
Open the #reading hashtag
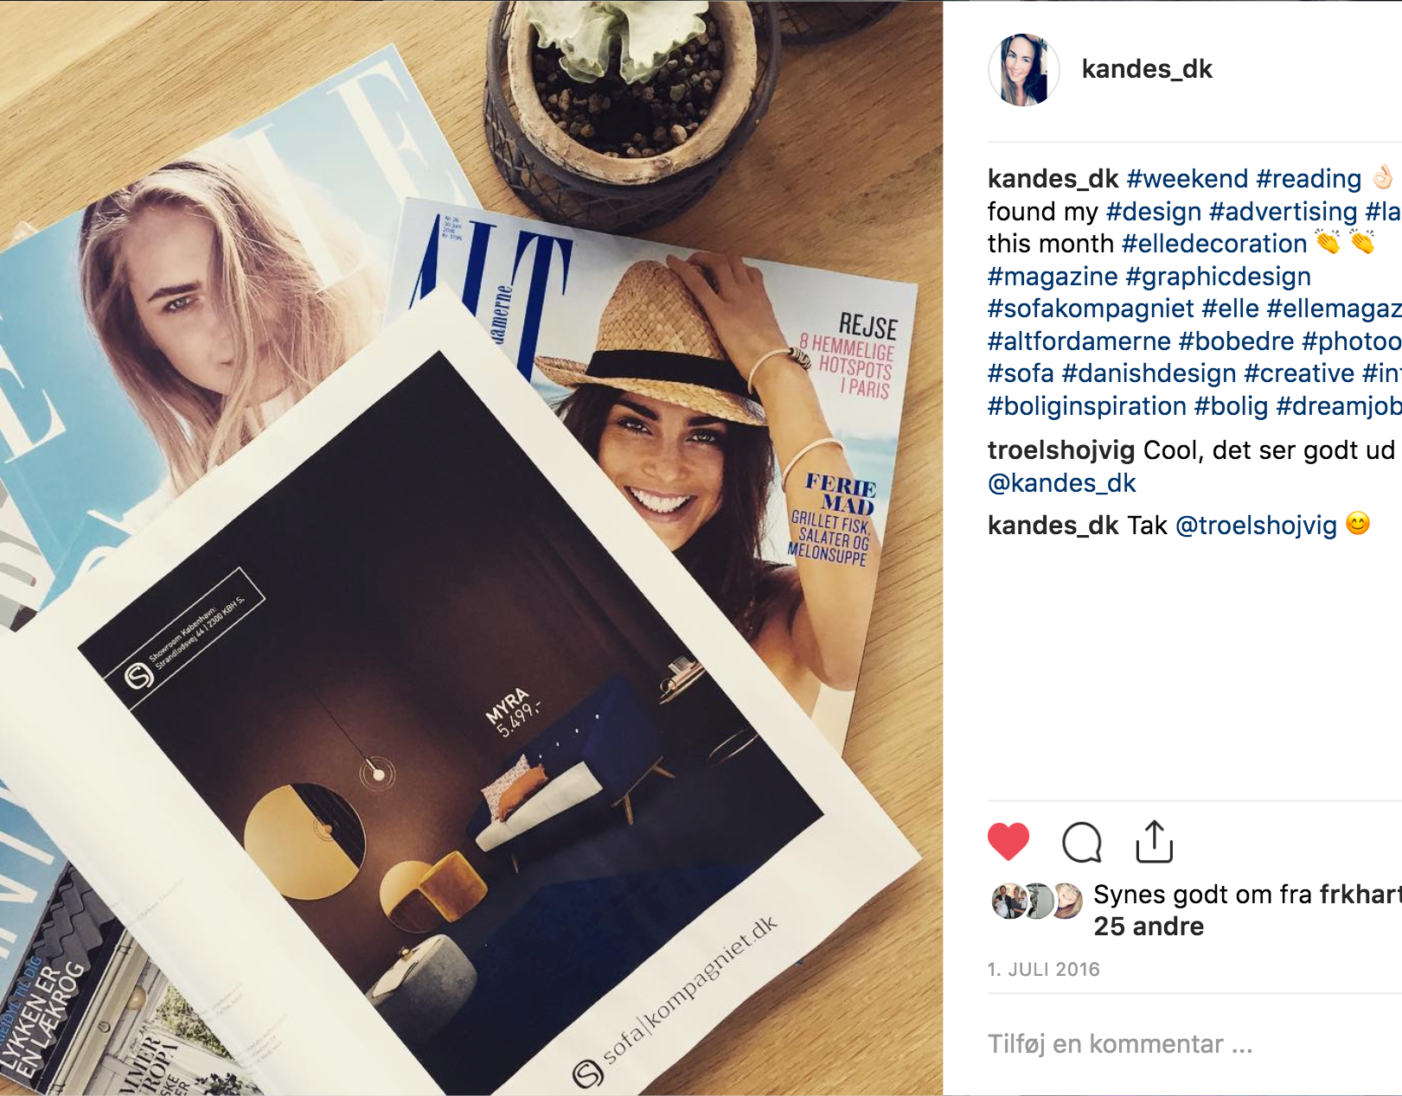coord(1309,179)
